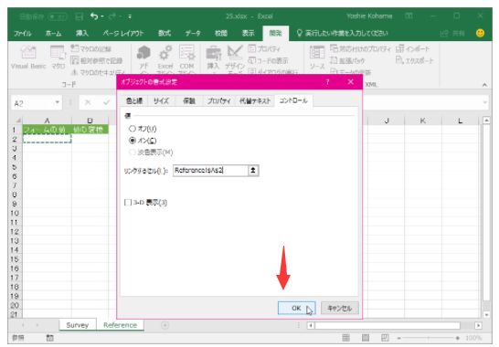Click XML Import button
The height and width of the screenshot is (347, 499).
412,48
